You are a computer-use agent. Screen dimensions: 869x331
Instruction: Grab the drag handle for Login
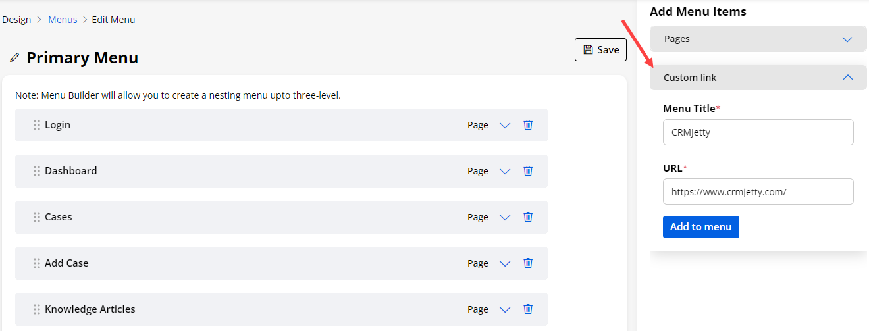[37, 125]
